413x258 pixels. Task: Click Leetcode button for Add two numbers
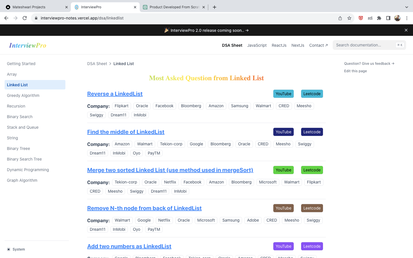click(312, 246)
